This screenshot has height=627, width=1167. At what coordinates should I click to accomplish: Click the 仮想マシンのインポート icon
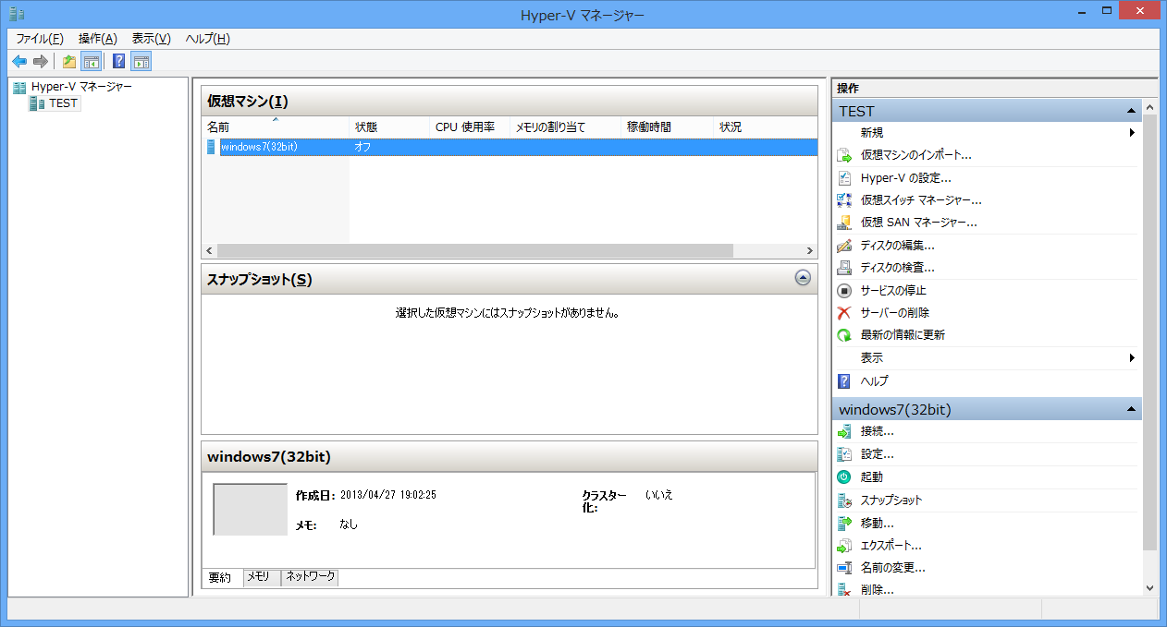coord(843,155)
